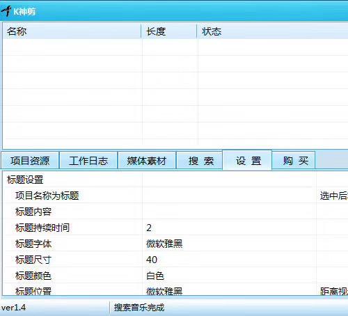Viewport: 348px width, 316px height.
Task: Edit the 标题内容 value field
Action: tap(229, 212)
